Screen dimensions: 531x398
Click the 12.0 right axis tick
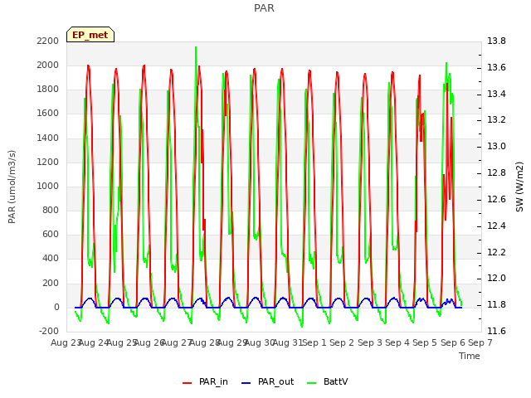pyautogui.click(x=496, y=279)
